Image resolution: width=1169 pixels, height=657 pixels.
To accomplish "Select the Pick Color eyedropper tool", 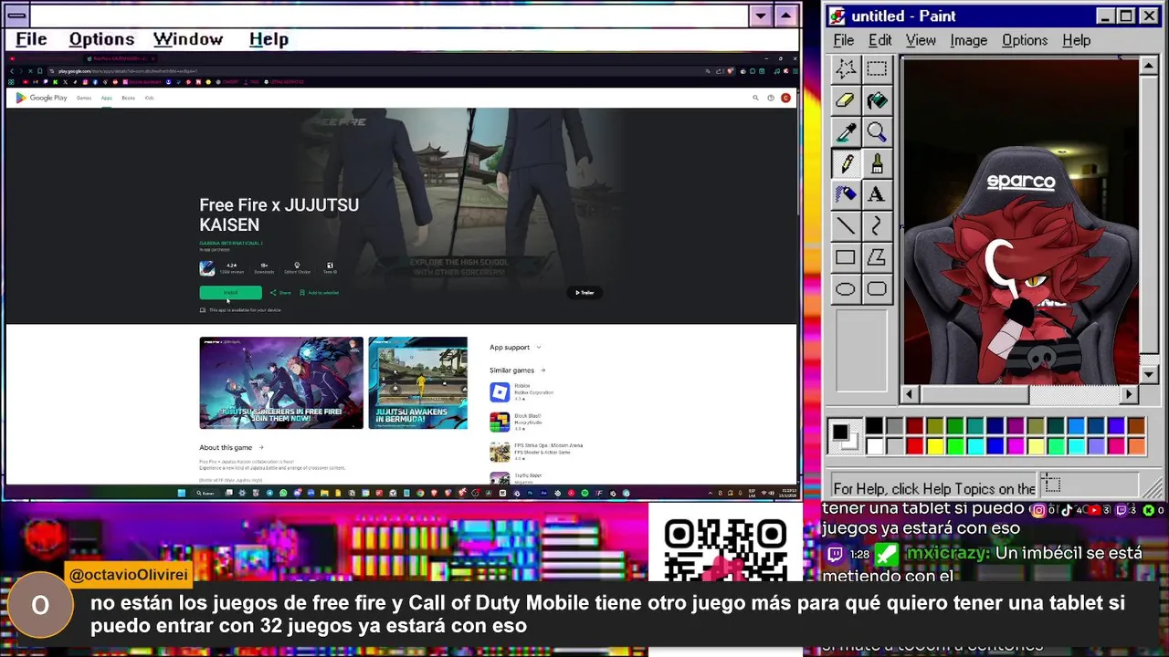I will click(x=846, y=132).
